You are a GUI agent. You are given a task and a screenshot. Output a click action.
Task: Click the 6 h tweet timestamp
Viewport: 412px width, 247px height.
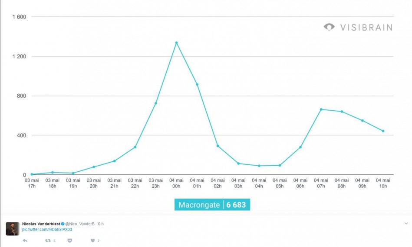click(101, 224)
